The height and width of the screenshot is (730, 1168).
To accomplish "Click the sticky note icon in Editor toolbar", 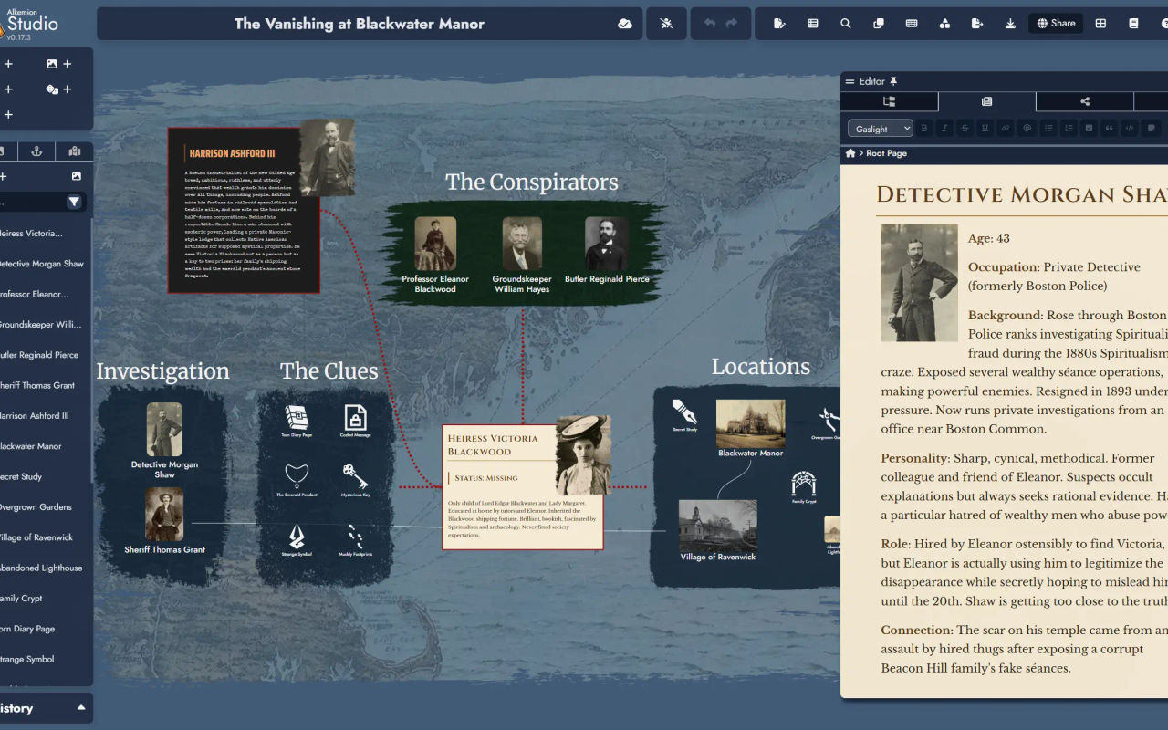I will (x=1152, y=129).
